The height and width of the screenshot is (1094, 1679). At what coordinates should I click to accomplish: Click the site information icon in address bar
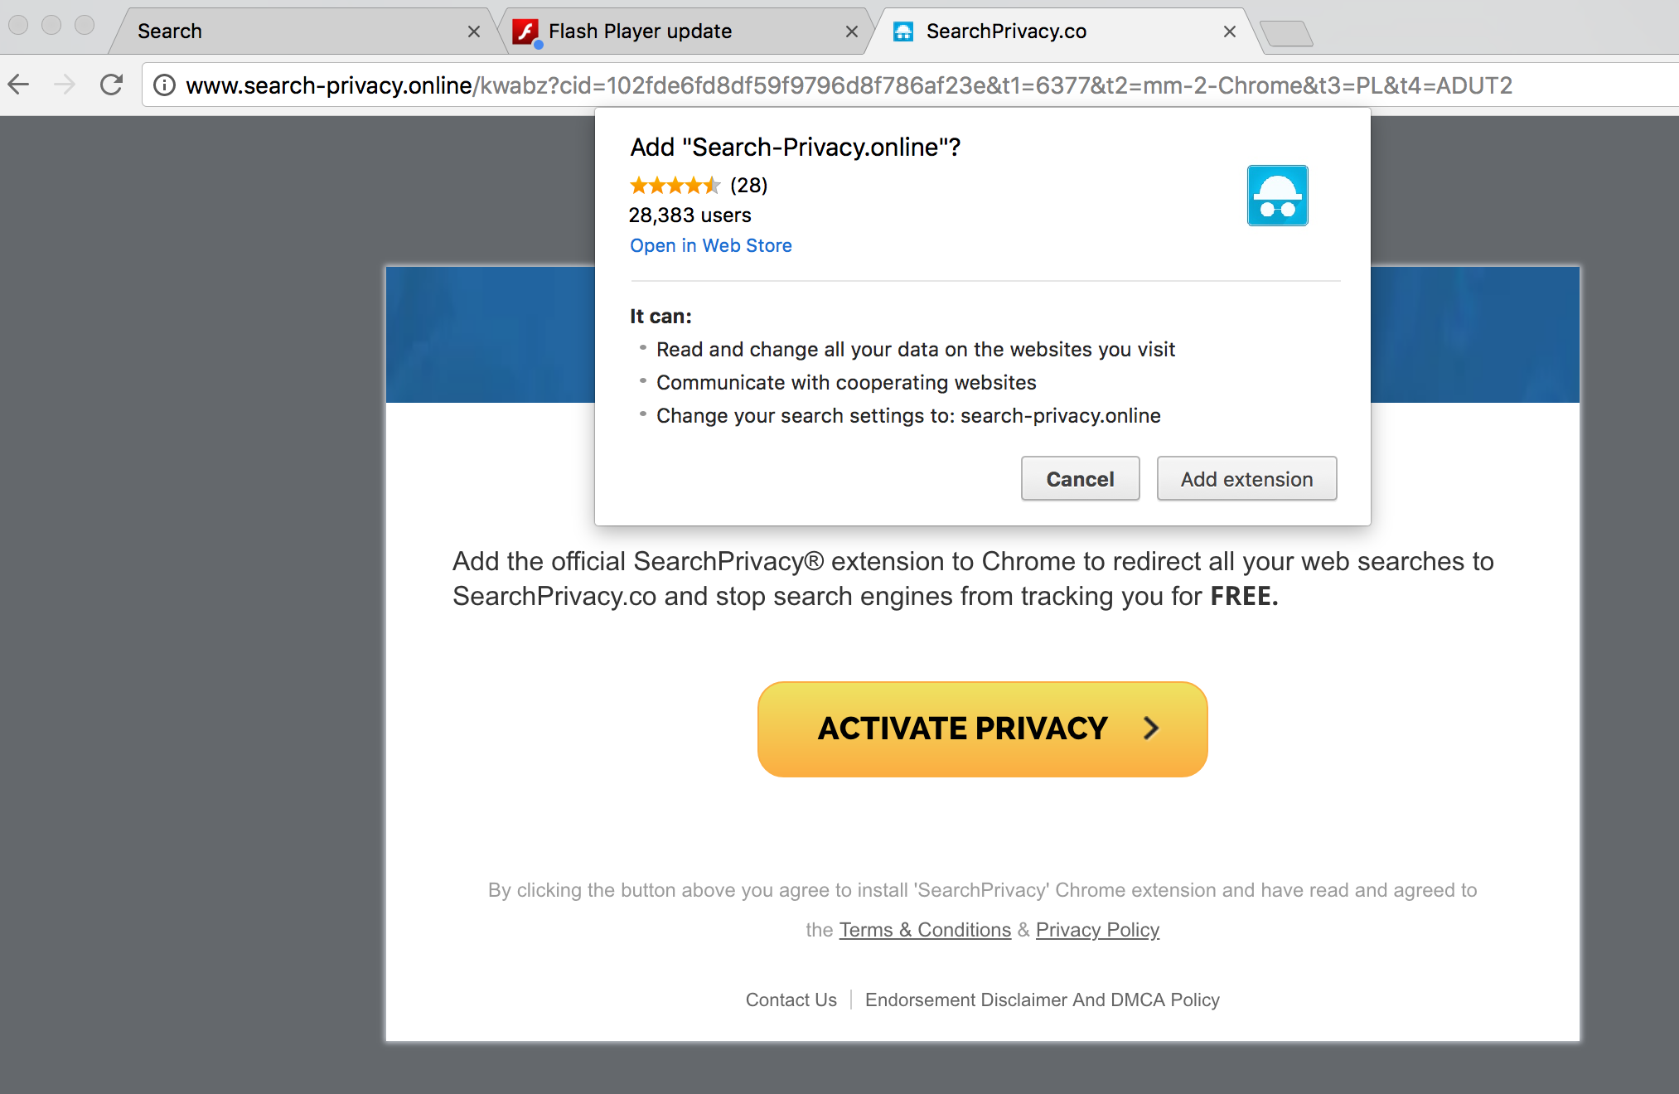tap(165, 85)
